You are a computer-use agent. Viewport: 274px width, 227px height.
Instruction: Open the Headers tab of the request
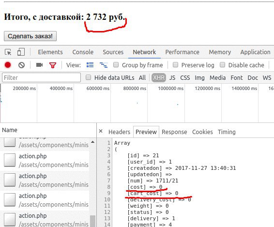point(119,132)
